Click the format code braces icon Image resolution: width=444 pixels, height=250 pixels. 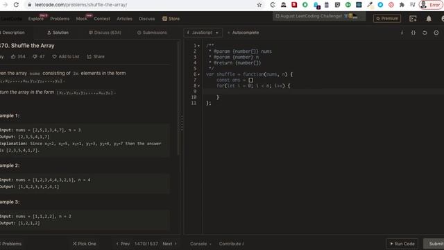point(413,33)
